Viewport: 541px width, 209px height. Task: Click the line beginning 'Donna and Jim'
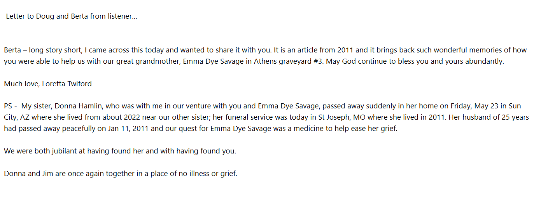tap(120, 174)
